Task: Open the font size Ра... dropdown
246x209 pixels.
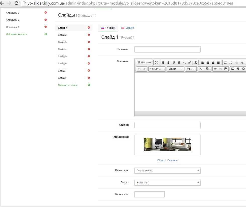Action: [191, 69]
